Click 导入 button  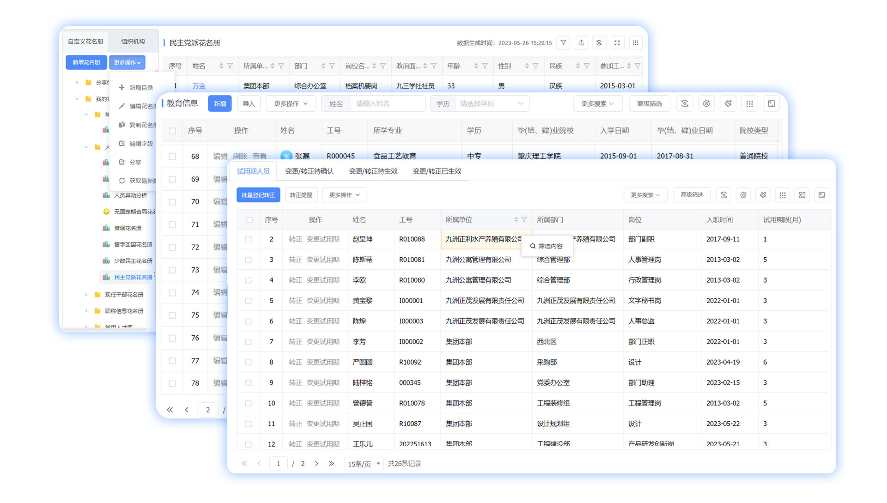(249, 103)
